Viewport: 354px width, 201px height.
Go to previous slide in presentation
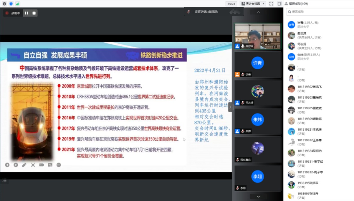pyautogui.click(x=7, y=165)
